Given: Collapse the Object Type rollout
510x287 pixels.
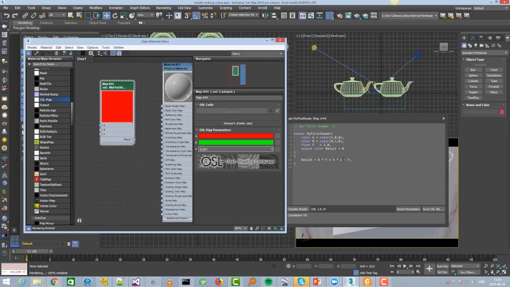Looking at the screenshot, I should (475, 59).
